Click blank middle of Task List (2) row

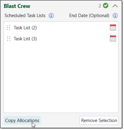[73, 28]
